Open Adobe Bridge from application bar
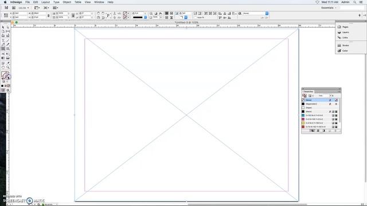This screenshot has width=367, height=206. 14,7
